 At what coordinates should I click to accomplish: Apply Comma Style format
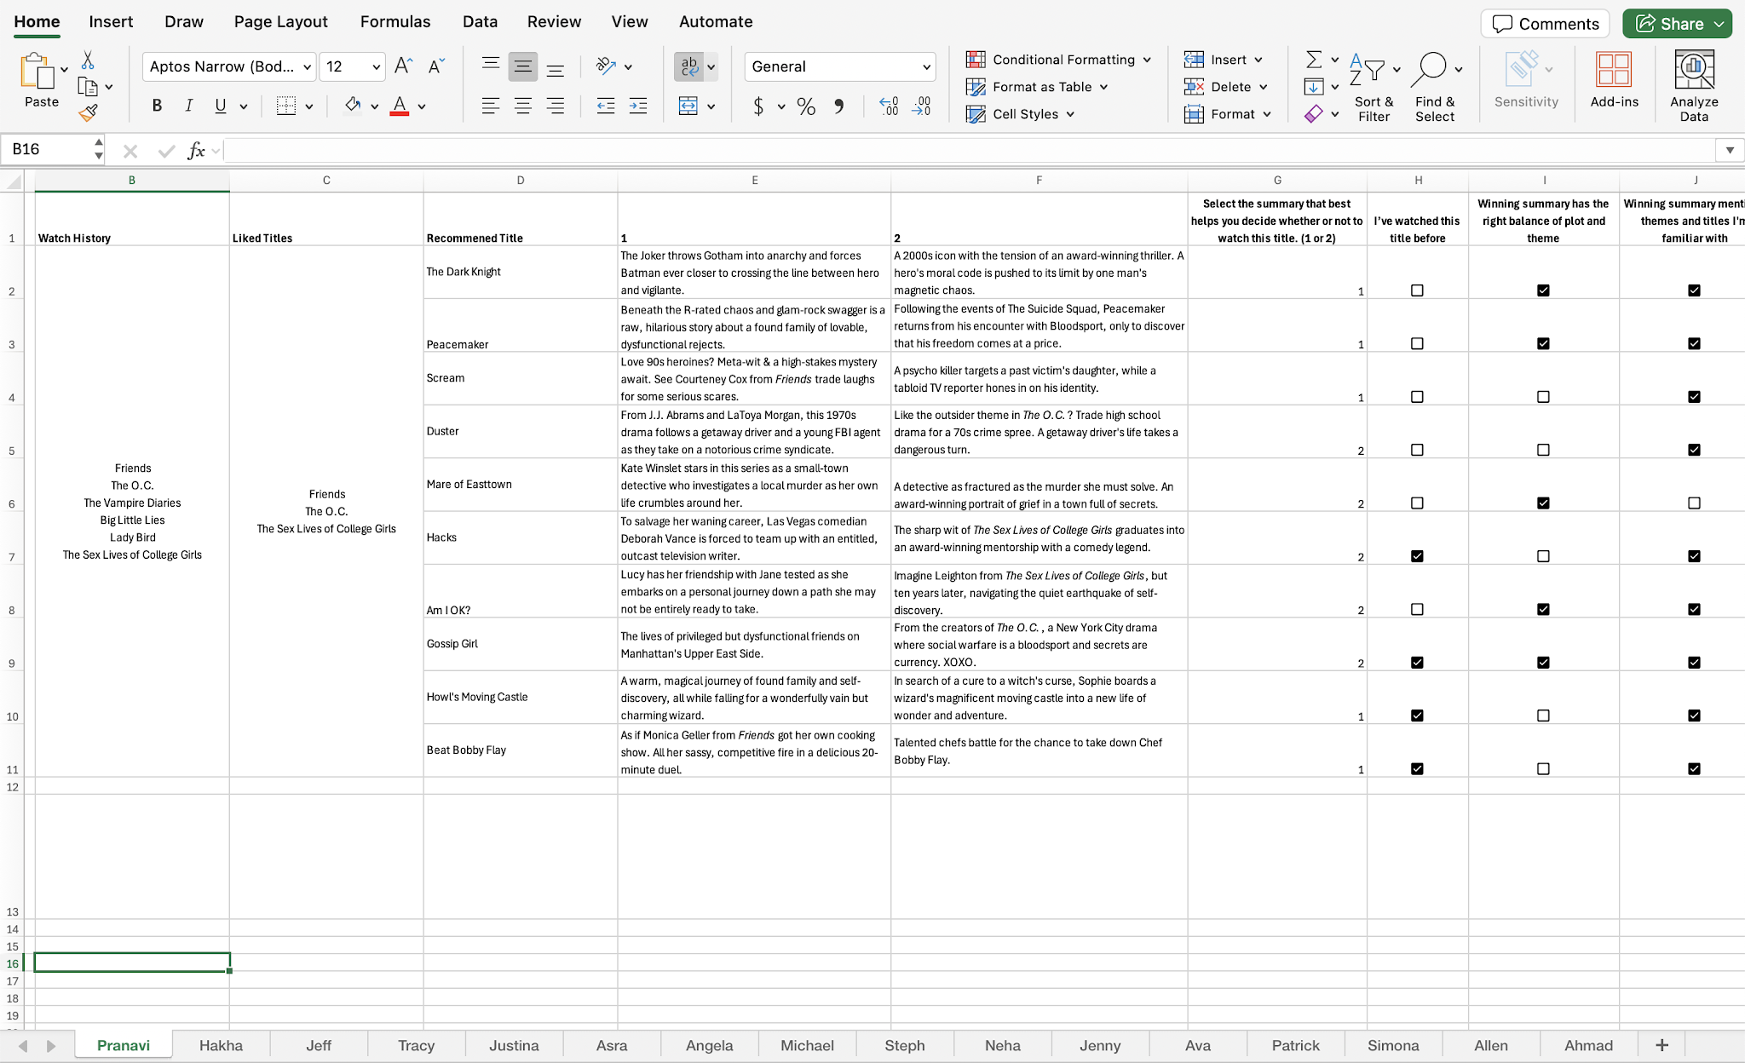coord(839,106)
